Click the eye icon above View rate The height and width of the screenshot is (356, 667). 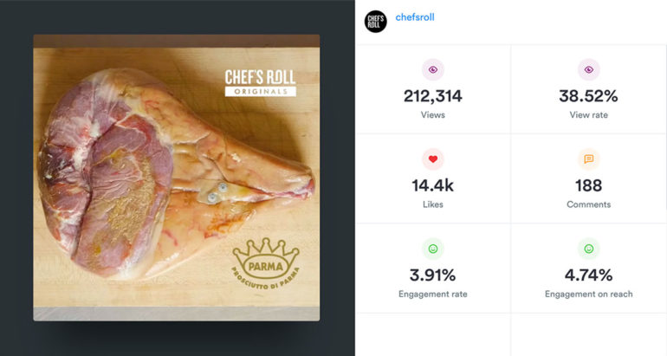[x=589, y=70]
